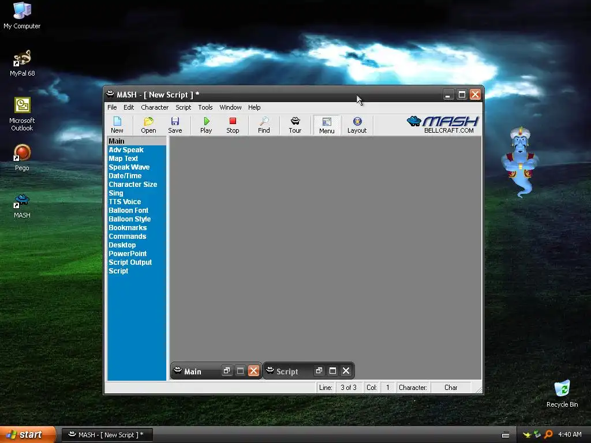Open the Script menu
The image size is (591, 443).
click(x=183, y=107)
